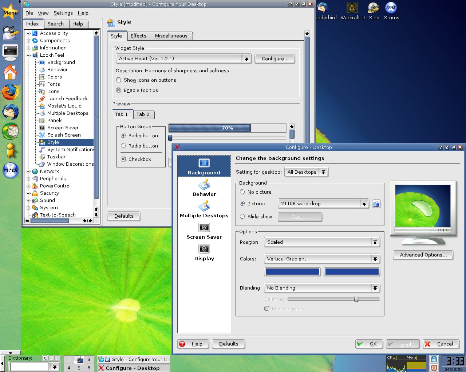This screenshot has height=372, width=466.
Task: Expand the Peripherals tree node
Action: click(28, 179)
